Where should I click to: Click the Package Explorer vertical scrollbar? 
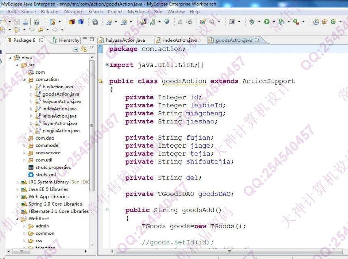pyautogui.click(x=92, y=125)
